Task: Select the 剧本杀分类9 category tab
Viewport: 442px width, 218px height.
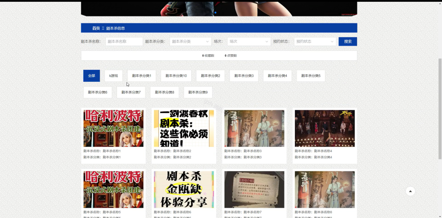Action: 198,92
